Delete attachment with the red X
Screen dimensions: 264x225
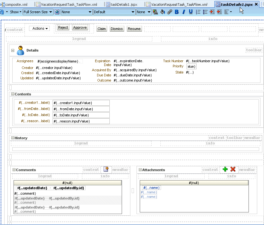pyautogui.click(x=233, y=169)
